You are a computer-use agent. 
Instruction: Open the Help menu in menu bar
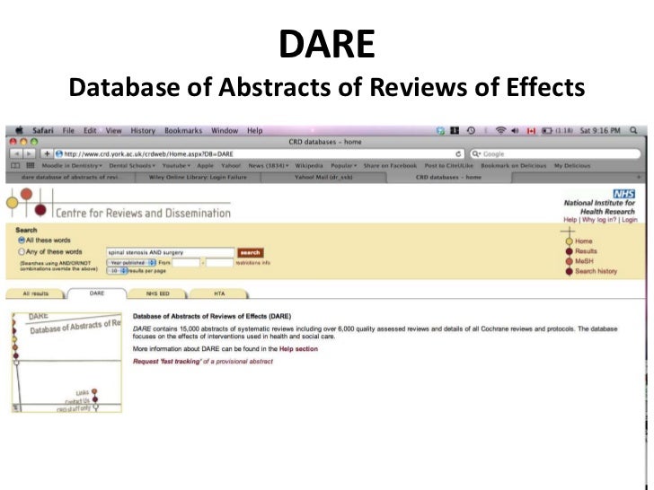(255, 130)
